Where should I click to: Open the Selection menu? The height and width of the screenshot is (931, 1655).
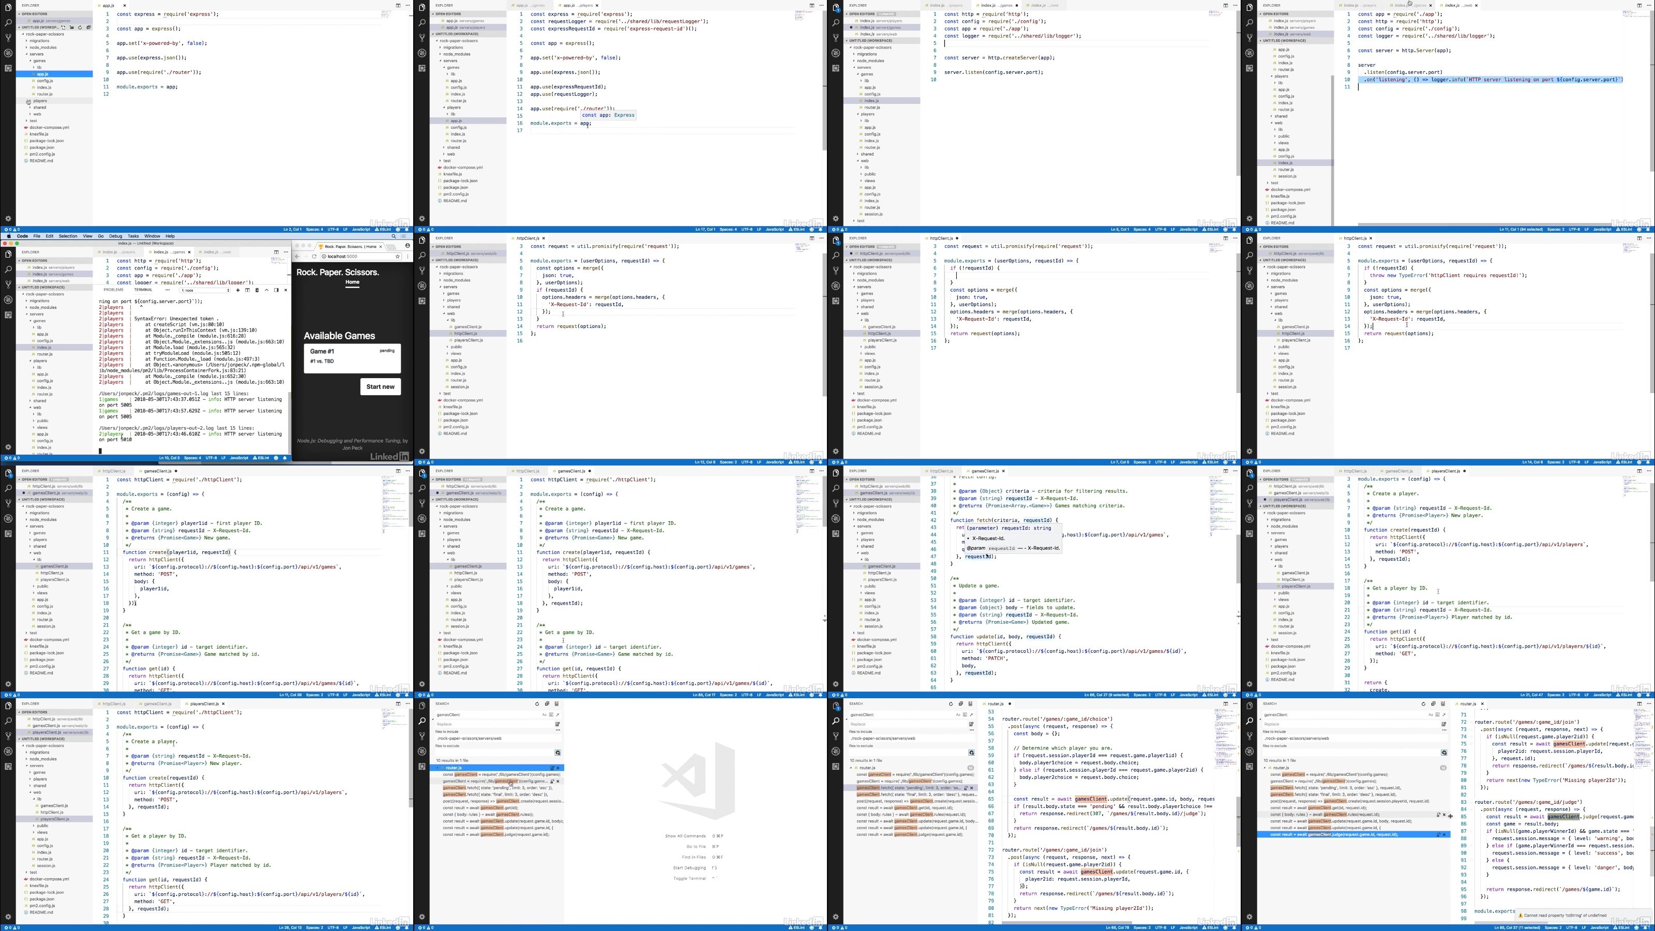coord(68,236)
